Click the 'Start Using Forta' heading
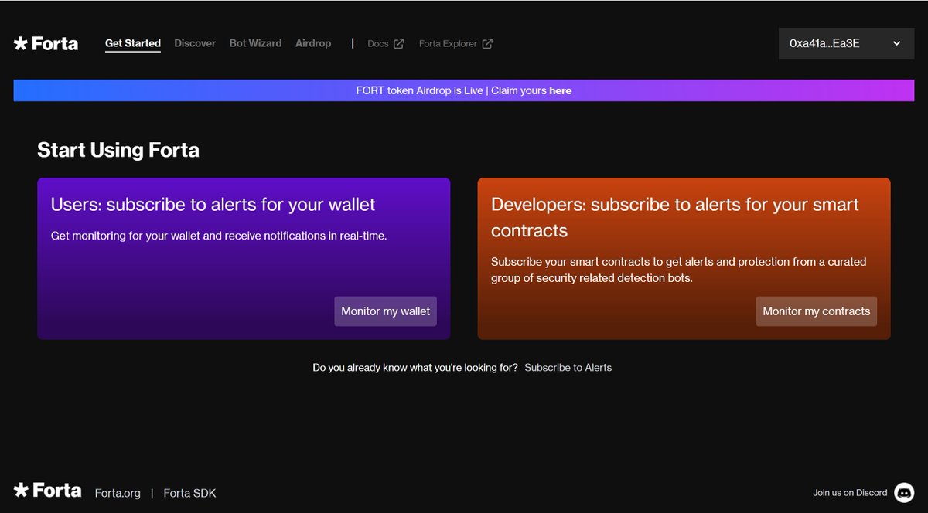 click(x=118, y=150)
